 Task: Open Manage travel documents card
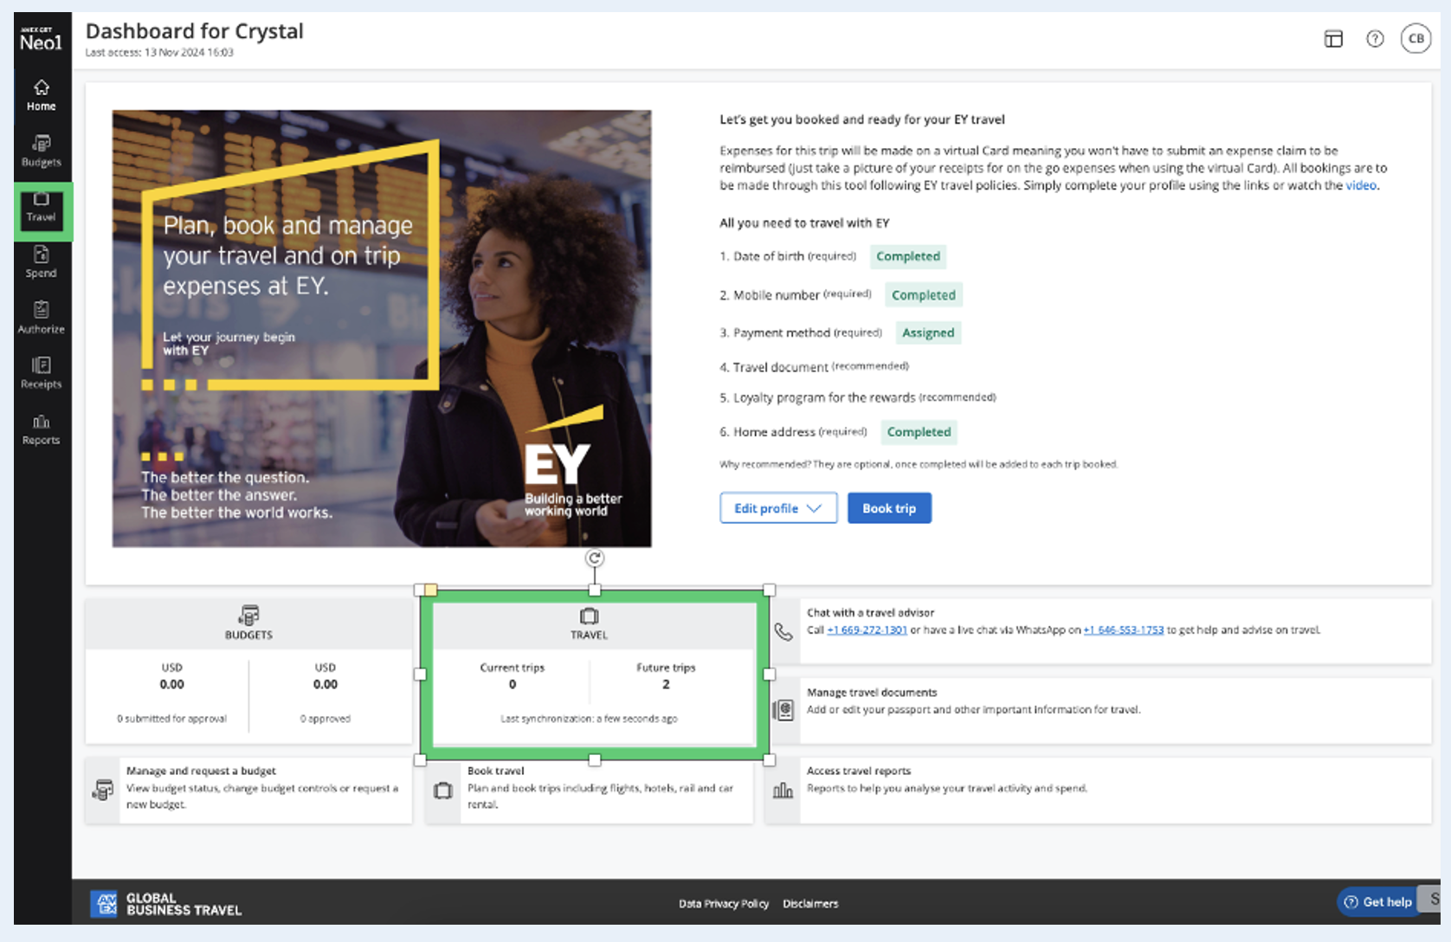click(1098, 711)
